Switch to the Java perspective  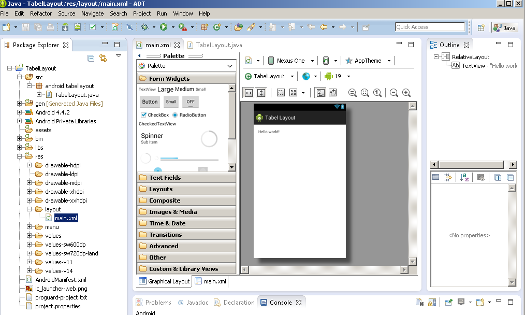[x=505, y=27]
